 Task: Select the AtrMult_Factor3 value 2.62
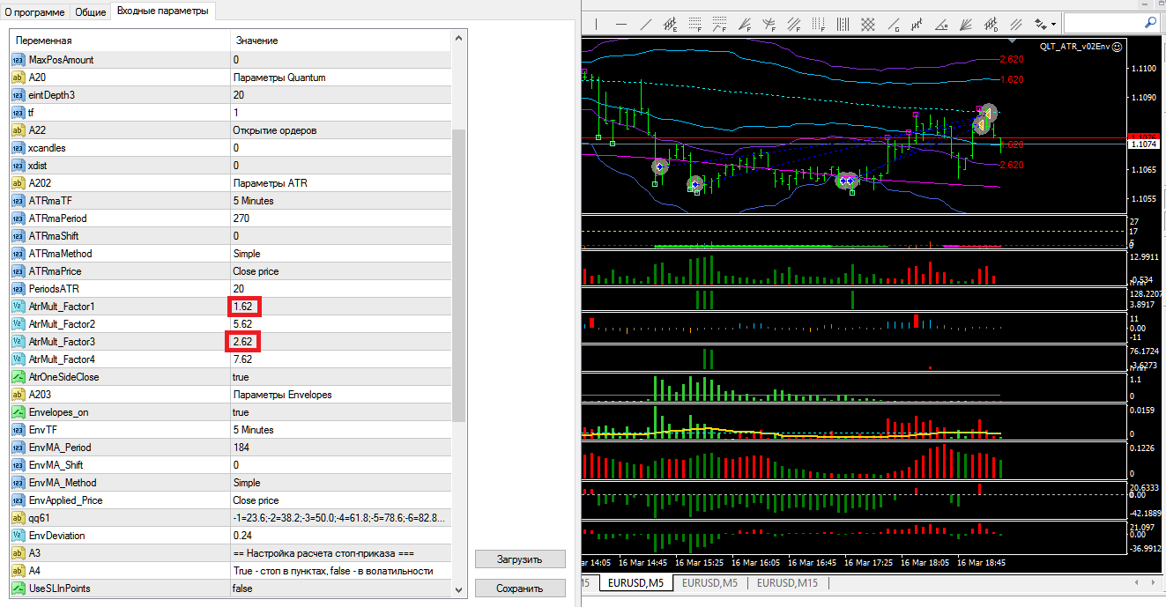[242, 342]
